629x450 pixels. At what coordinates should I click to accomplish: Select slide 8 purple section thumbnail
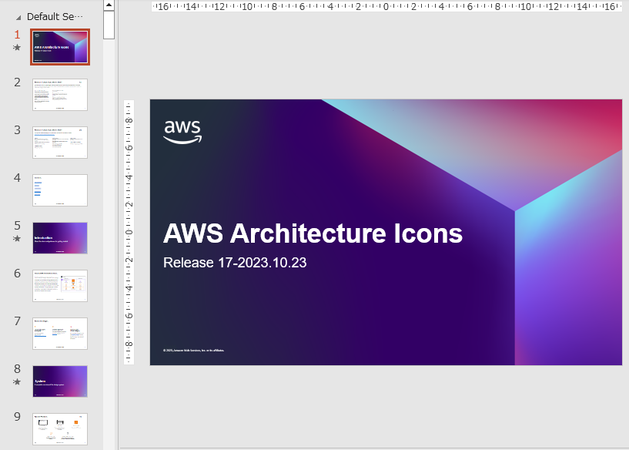[60, 381]
